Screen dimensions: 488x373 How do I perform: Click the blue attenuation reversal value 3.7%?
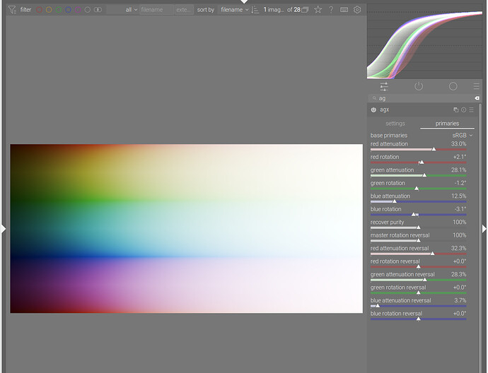tap(460, 300)
